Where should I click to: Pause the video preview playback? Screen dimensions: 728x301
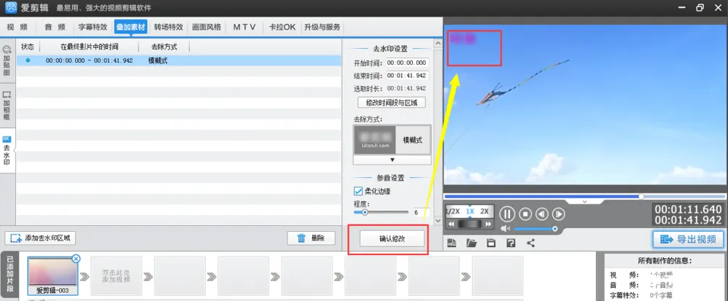coord(508,214)
